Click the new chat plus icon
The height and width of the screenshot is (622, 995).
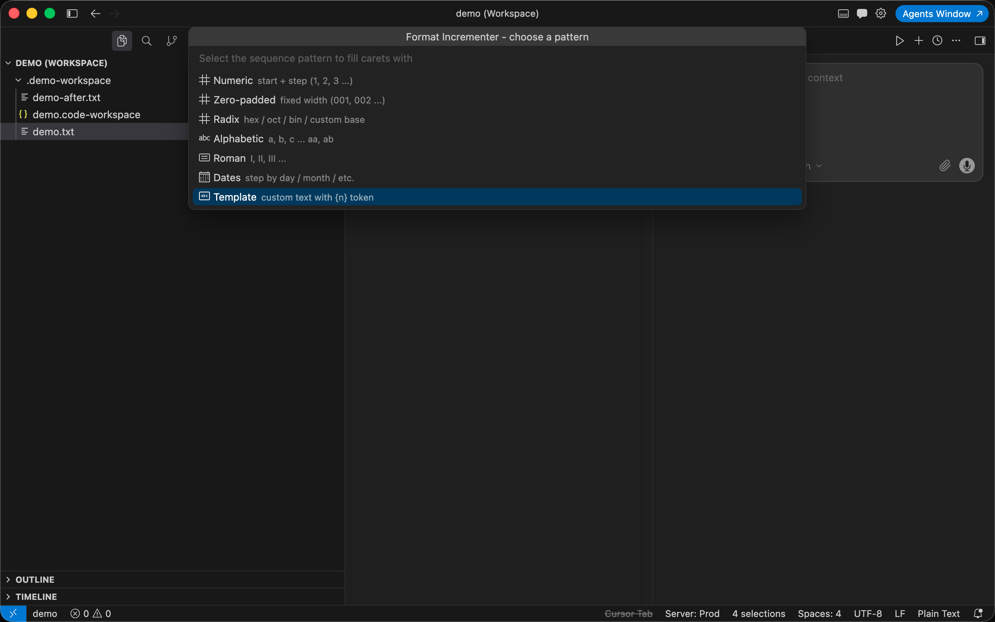coord(918,40)
